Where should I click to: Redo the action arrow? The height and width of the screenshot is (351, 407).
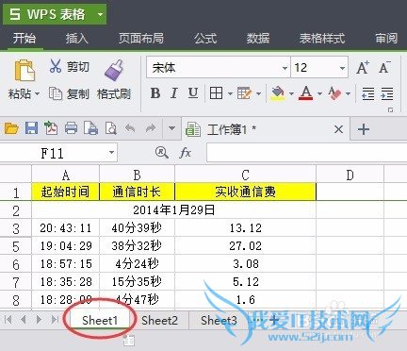[151, 128]
